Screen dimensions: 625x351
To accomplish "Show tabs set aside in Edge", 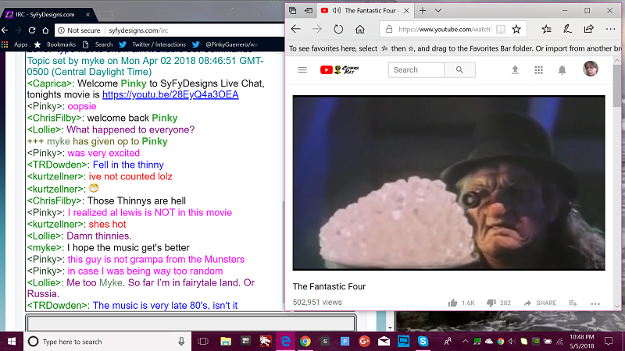I will [x=292, y=11].
